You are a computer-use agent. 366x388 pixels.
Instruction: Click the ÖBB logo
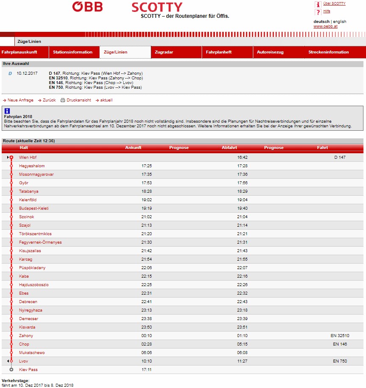[87, 7]
